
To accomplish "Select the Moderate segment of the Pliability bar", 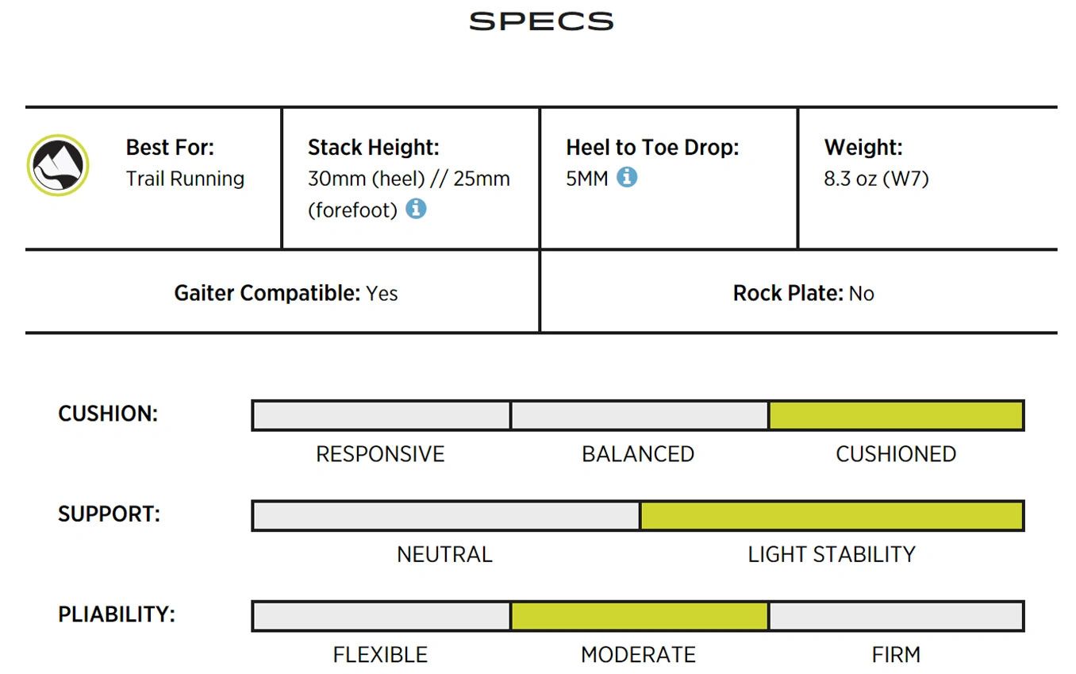I will tap(640, 616).
